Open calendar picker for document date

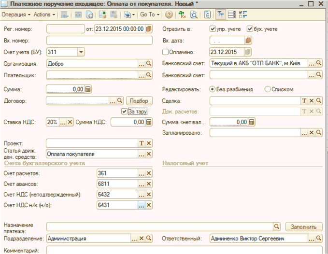point(149,29)
